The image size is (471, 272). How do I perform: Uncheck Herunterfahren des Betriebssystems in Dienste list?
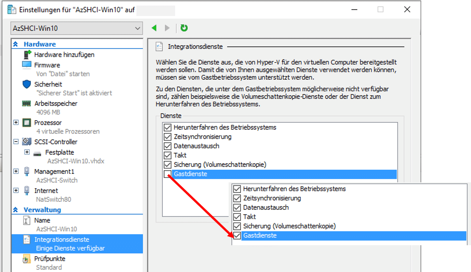(167, 127)
